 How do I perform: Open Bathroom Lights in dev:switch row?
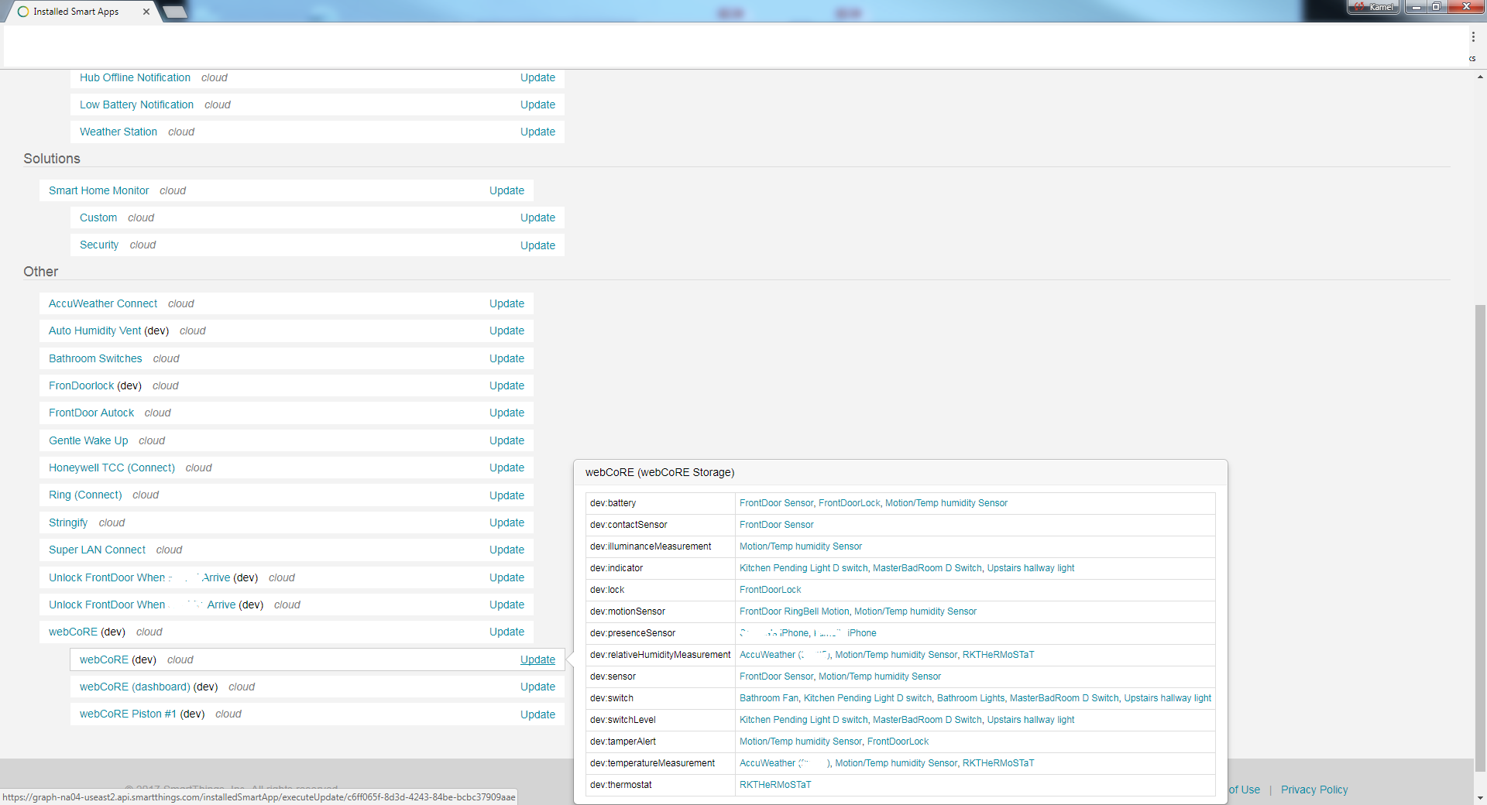[x=970, y=698]
